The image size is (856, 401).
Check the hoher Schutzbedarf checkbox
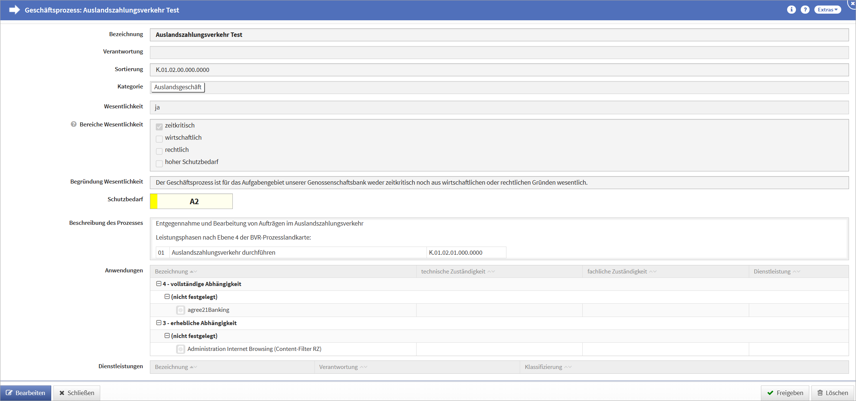pos(159,163)
